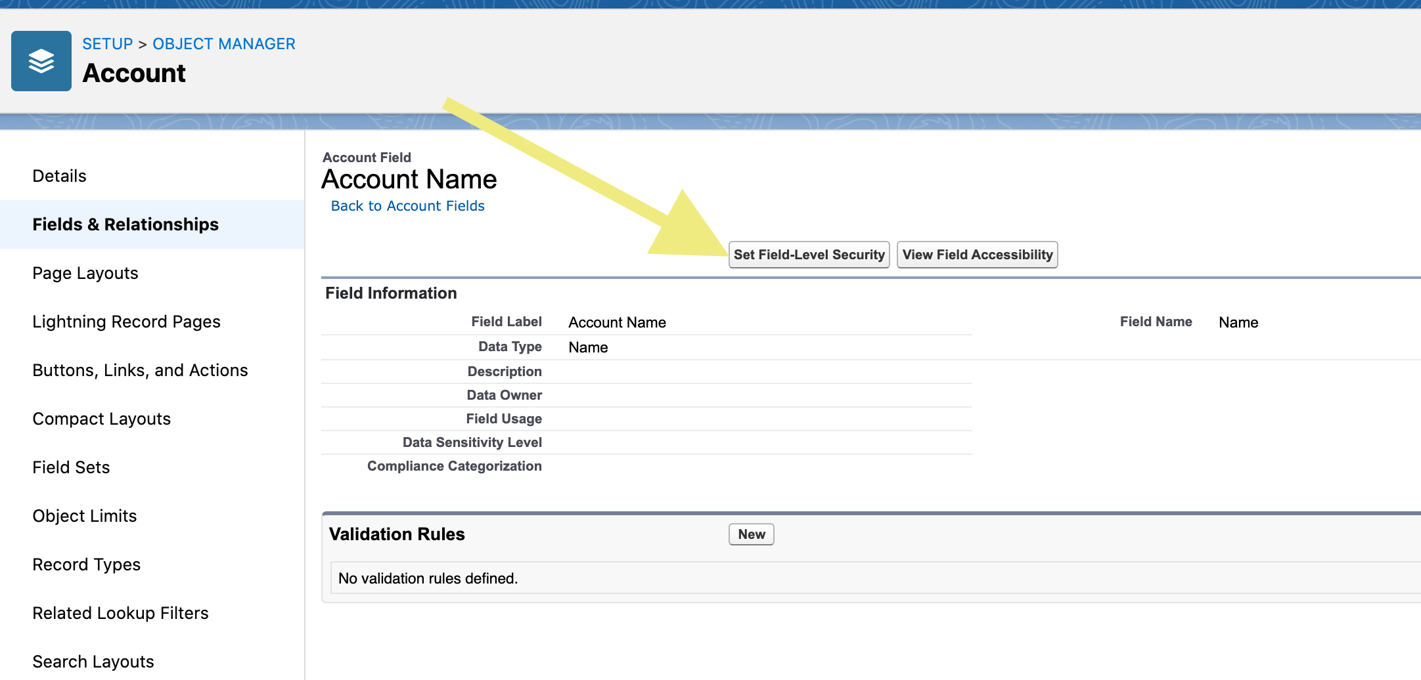Image resolution: width=1421 pixels, height=680 pixels.
Task: Open Buttons, Links, and Actions
Action: click(140, 370)
